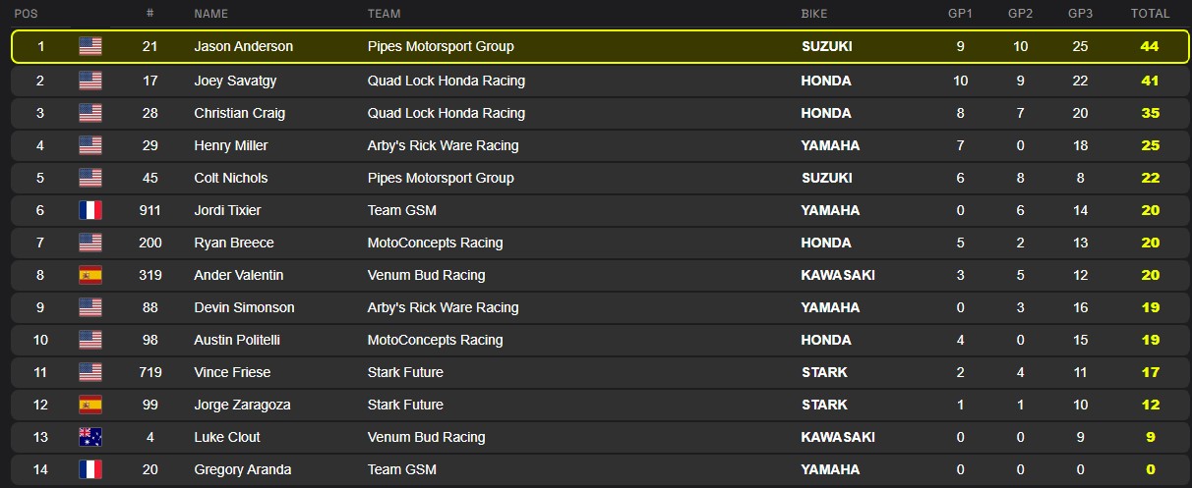
Task: Click the US flag beside Jason Anderson
Action: point(90,46)
